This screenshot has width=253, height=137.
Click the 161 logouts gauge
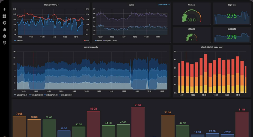coord(192,38)
